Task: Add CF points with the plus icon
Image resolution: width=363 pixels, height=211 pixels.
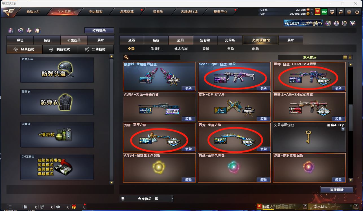Action: pyautogui.click(x=312, y=10)
